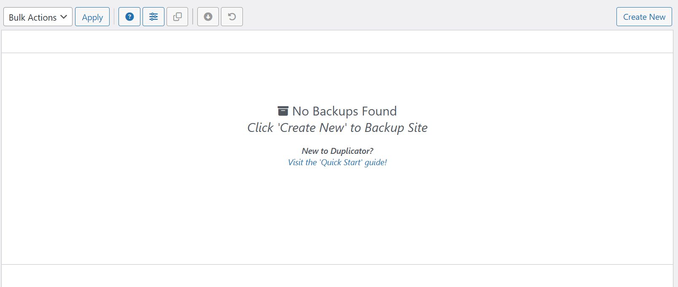Open the Bulk Actions dropdown
Screen dimensions: 678x287
point(33,17)
